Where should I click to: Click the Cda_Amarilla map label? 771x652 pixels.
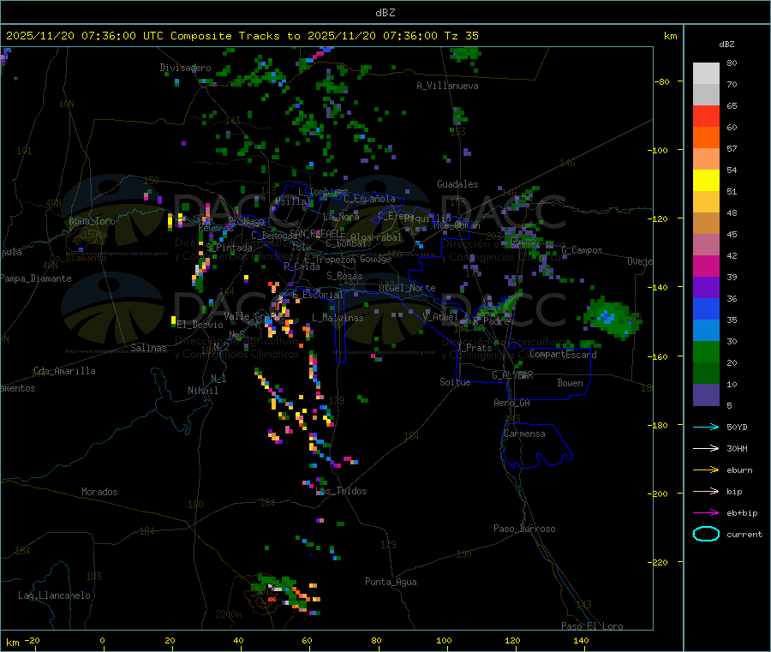pyautogui.click(x=64, y=371)
